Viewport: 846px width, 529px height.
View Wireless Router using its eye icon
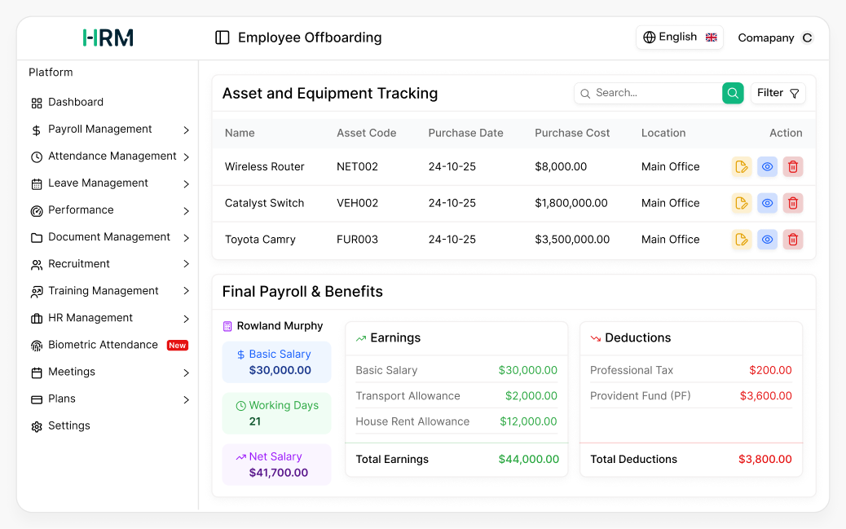[x=767, y=166]
